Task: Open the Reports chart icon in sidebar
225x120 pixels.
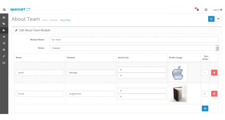Action: click(x=4, y=63)
